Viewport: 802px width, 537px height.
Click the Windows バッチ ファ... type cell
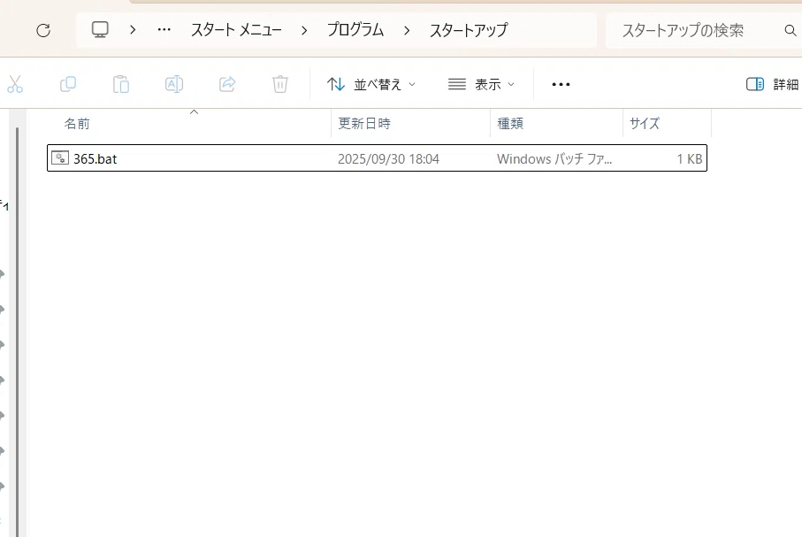point(554,158)
